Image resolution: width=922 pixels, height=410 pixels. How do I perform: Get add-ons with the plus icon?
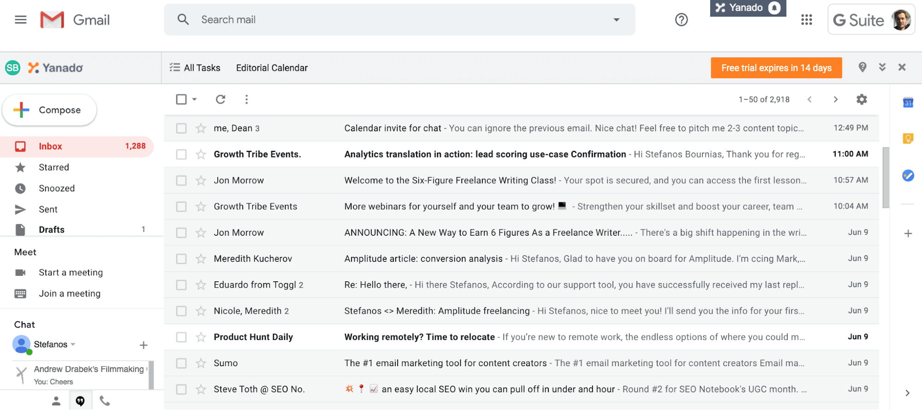(x=908, y=233)
